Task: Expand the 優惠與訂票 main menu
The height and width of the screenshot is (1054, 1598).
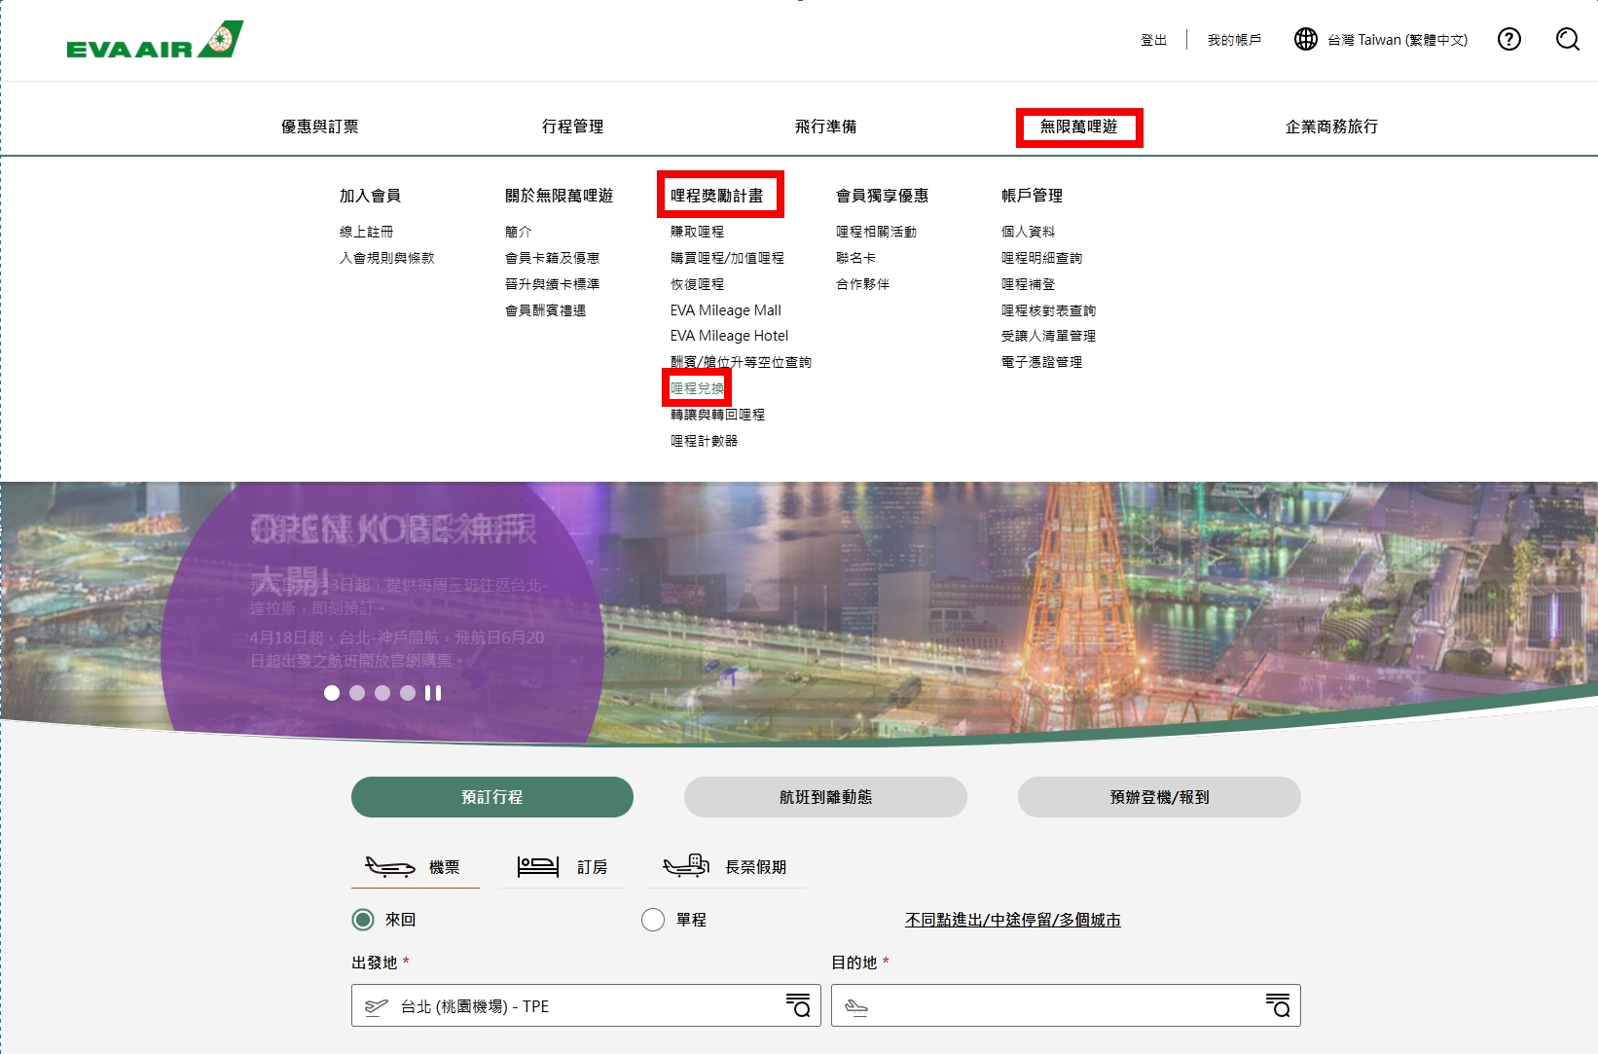Action: 319,127
